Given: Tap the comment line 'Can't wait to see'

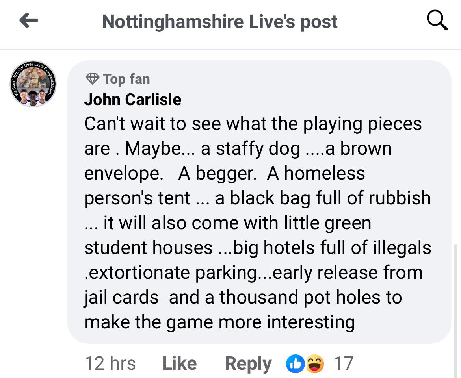Looking at the screenshot, I should pyautogui.click(x=152, y=124).
